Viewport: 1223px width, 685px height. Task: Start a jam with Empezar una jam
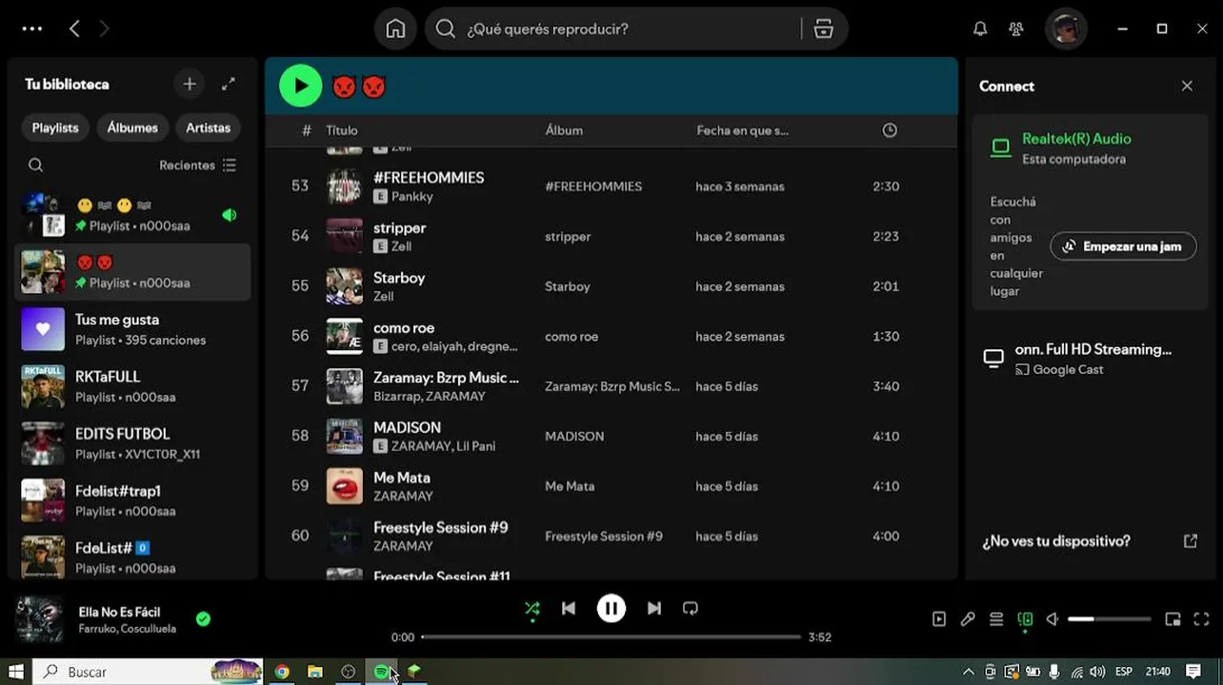point(1123,246)
